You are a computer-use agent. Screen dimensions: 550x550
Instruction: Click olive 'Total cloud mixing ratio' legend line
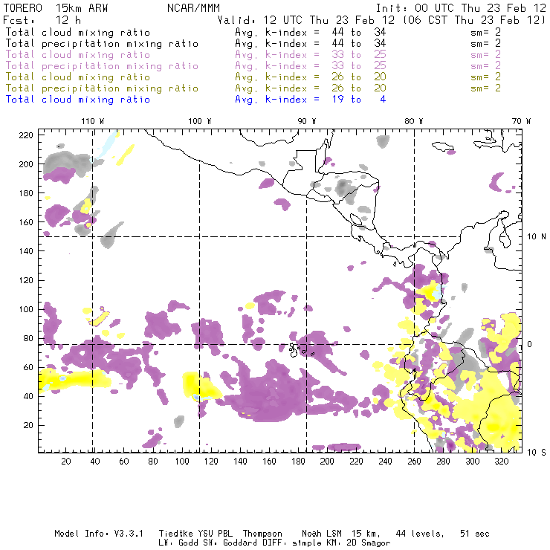pyautogui.click(x=78, y=77)
